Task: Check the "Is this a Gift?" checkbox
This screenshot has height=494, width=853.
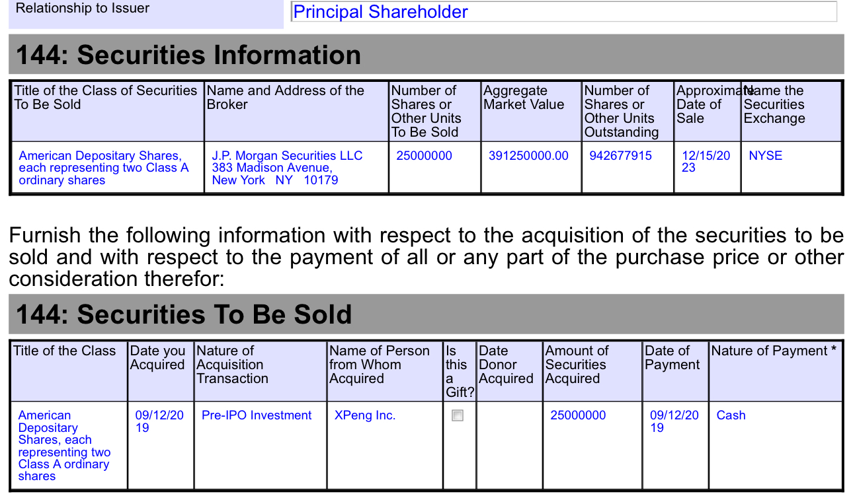Action: (x=458, y=415)
